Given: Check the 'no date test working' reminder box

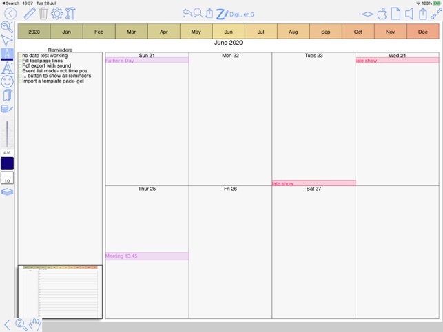Looking at the screenshot, I should point(20,56).
